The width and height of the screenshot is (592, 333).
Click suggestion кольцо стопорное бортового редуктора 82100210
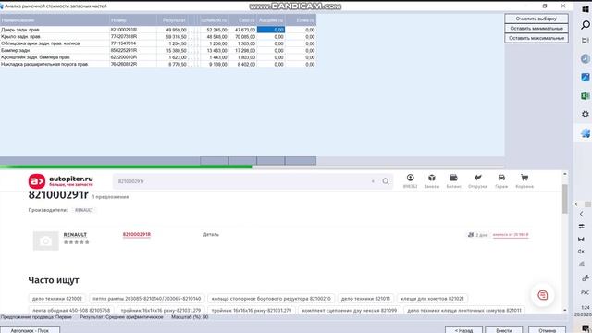[271, 298]
